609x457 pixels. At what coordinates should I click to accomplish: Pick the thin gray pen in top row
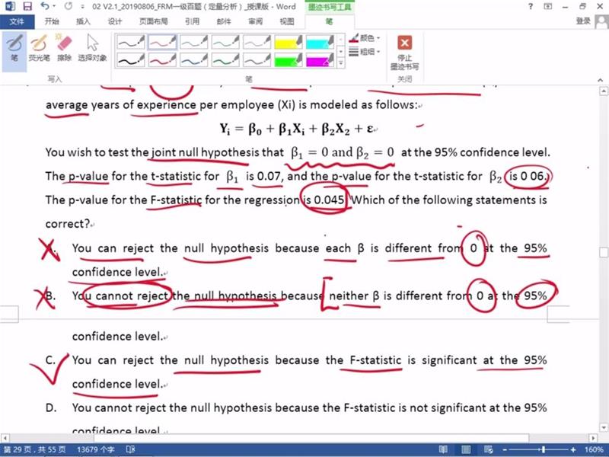(x=257, y=42)
